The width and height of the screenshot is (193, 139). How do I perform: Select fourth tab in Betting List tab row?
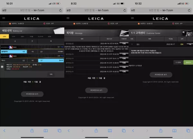pyautogui.click(x=32, y=37)
